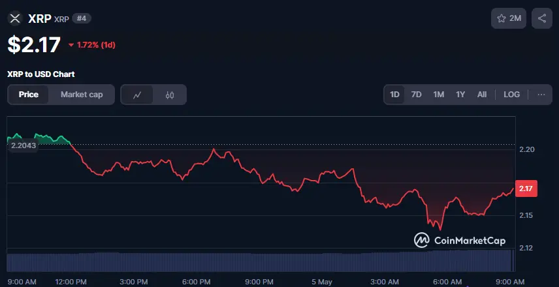Click the $2.17 price heading
The image size is (559, 287).
point(34,45)
